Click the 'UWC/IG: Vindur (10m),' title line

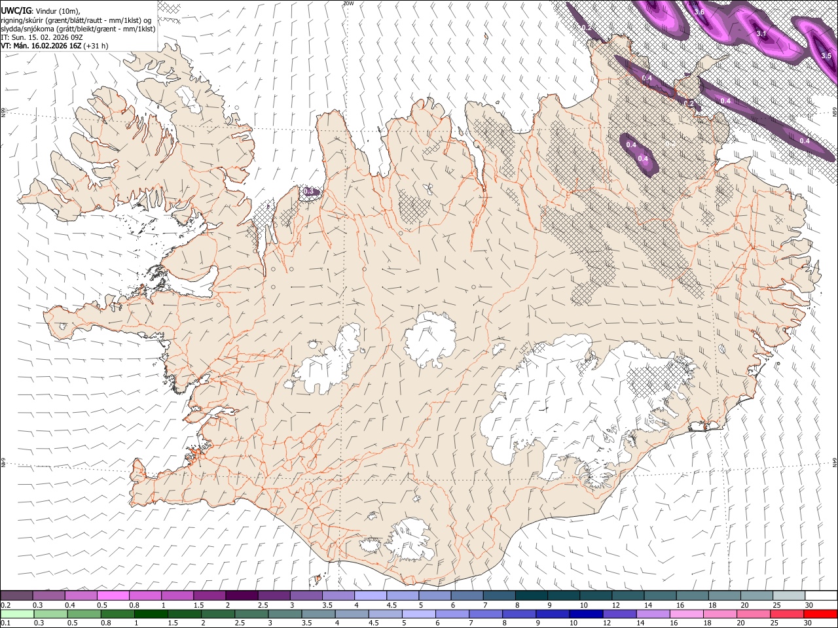(41, 11)
